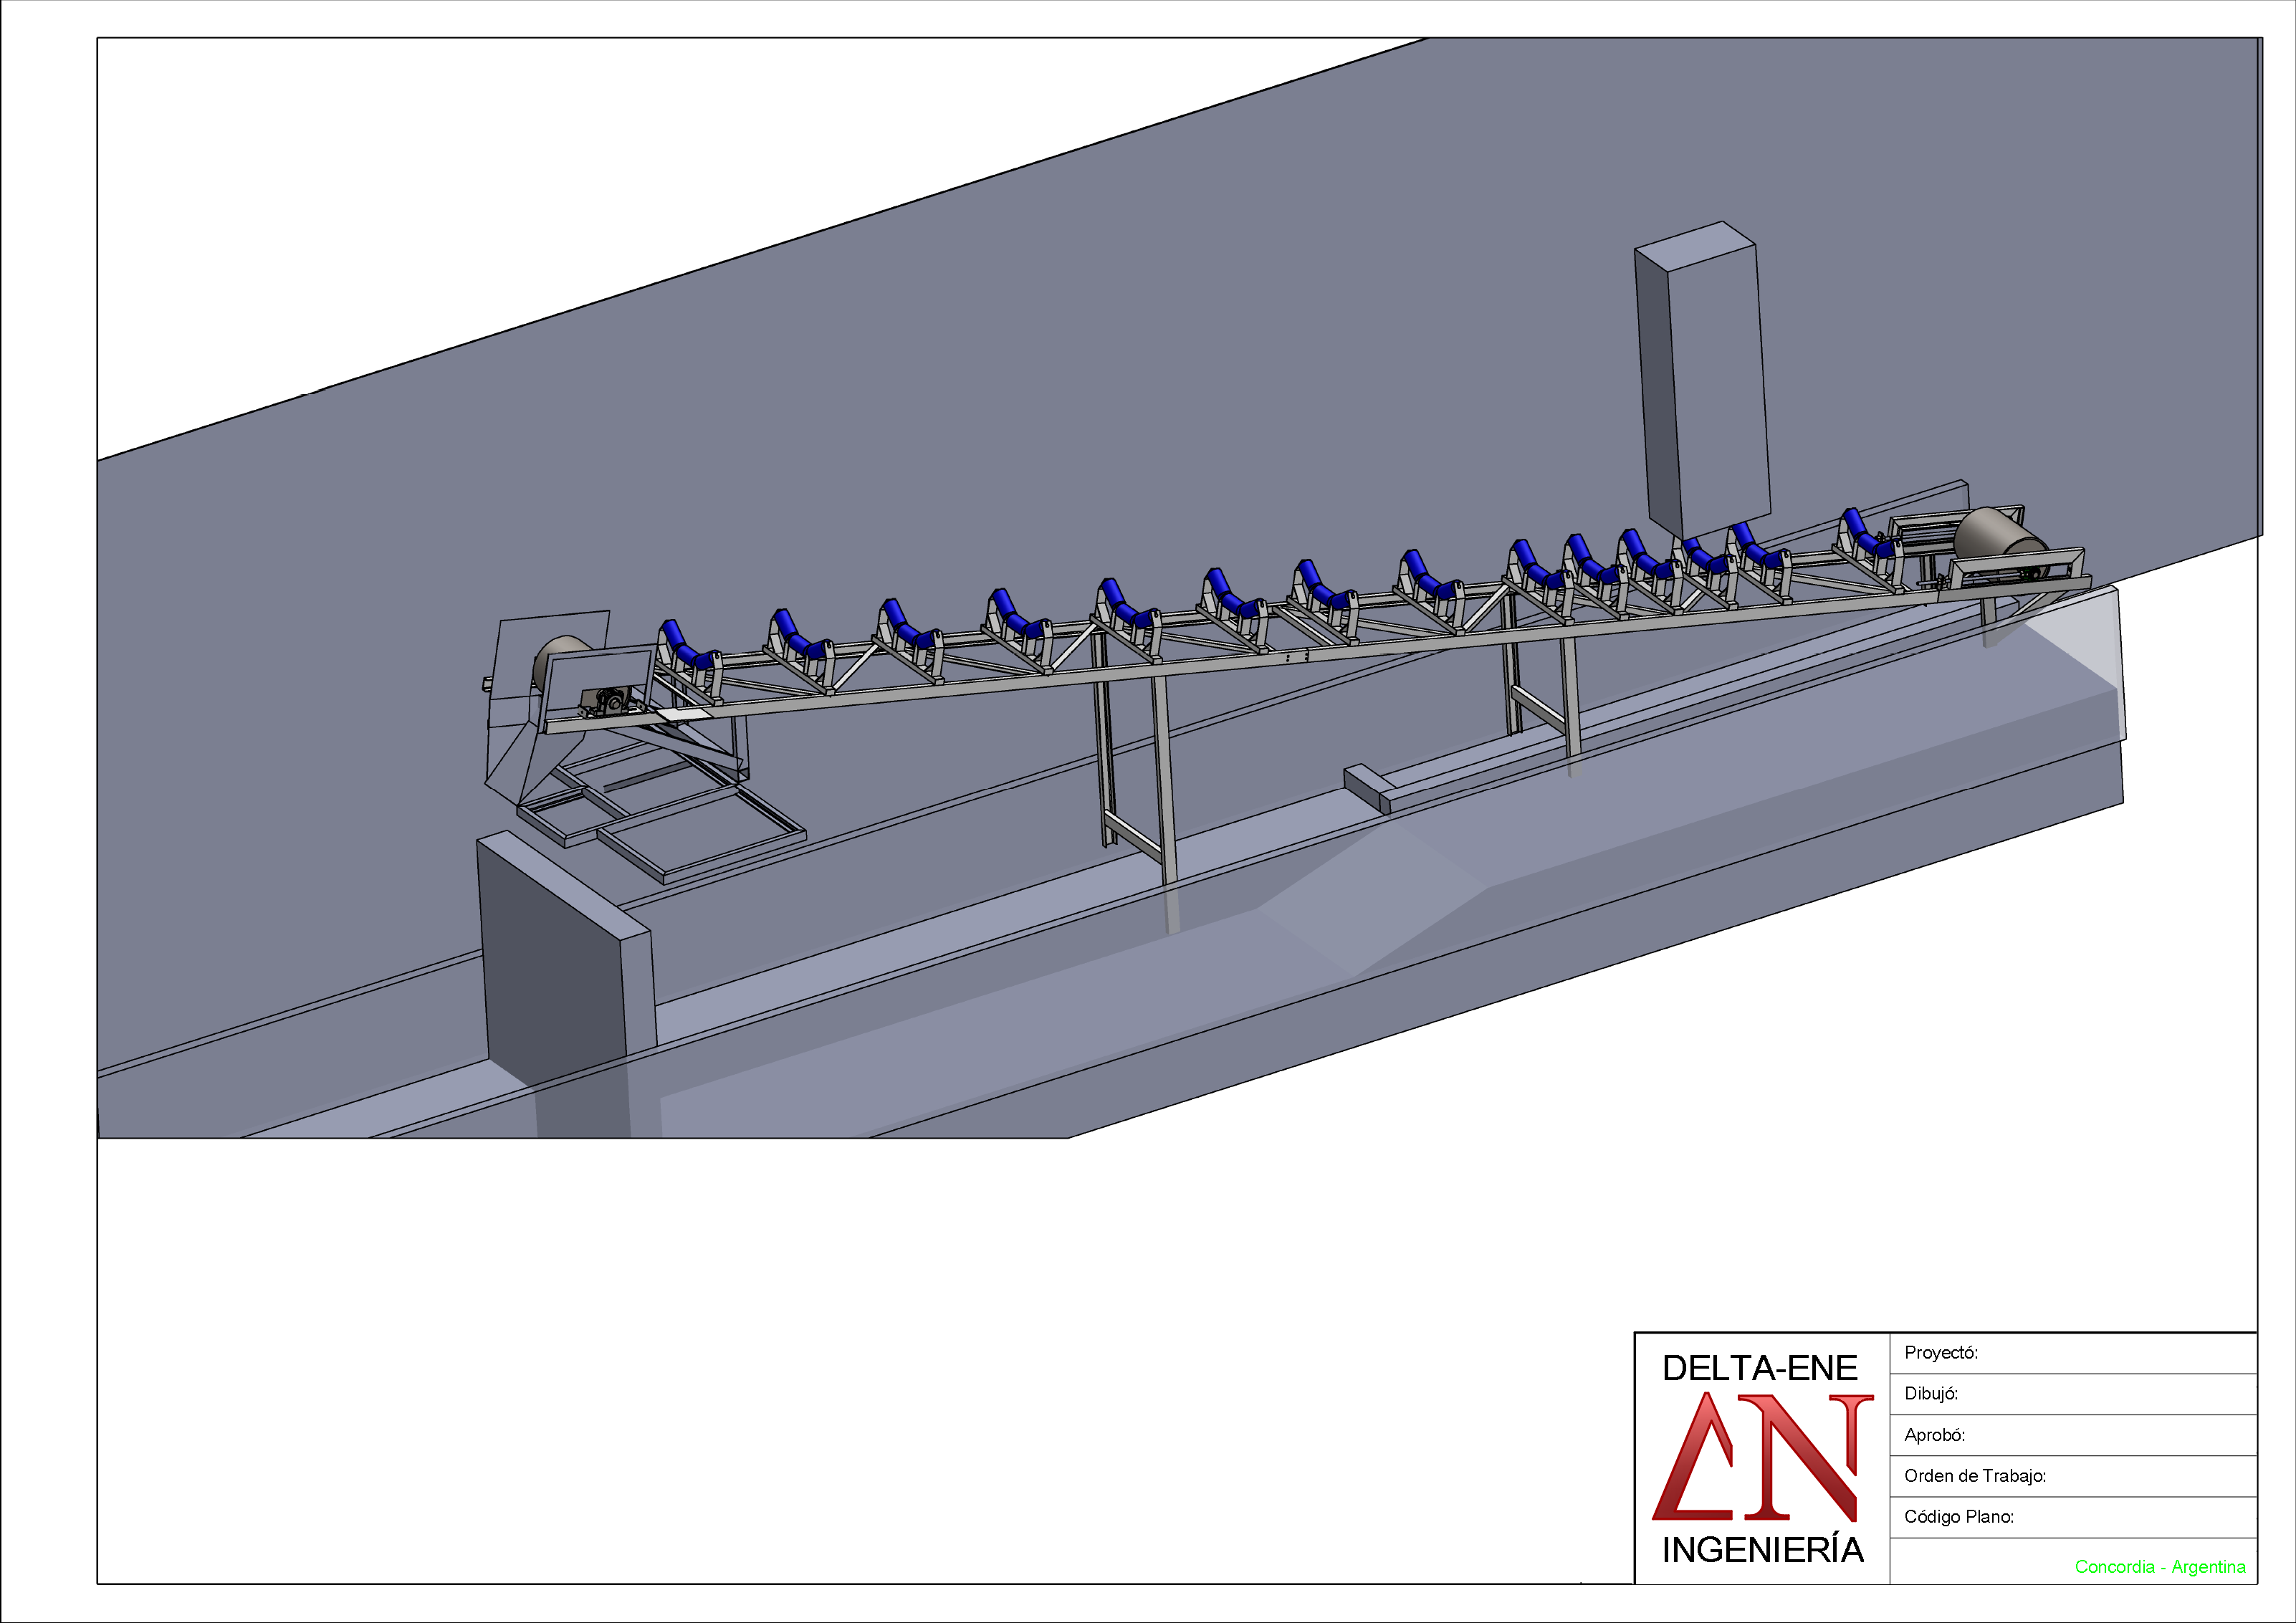Image resolution: width=2296 pixels, height=1623 pixels.
Task: Click the DELTA-ENE title text
Action: click(x=1760, y=1368)
